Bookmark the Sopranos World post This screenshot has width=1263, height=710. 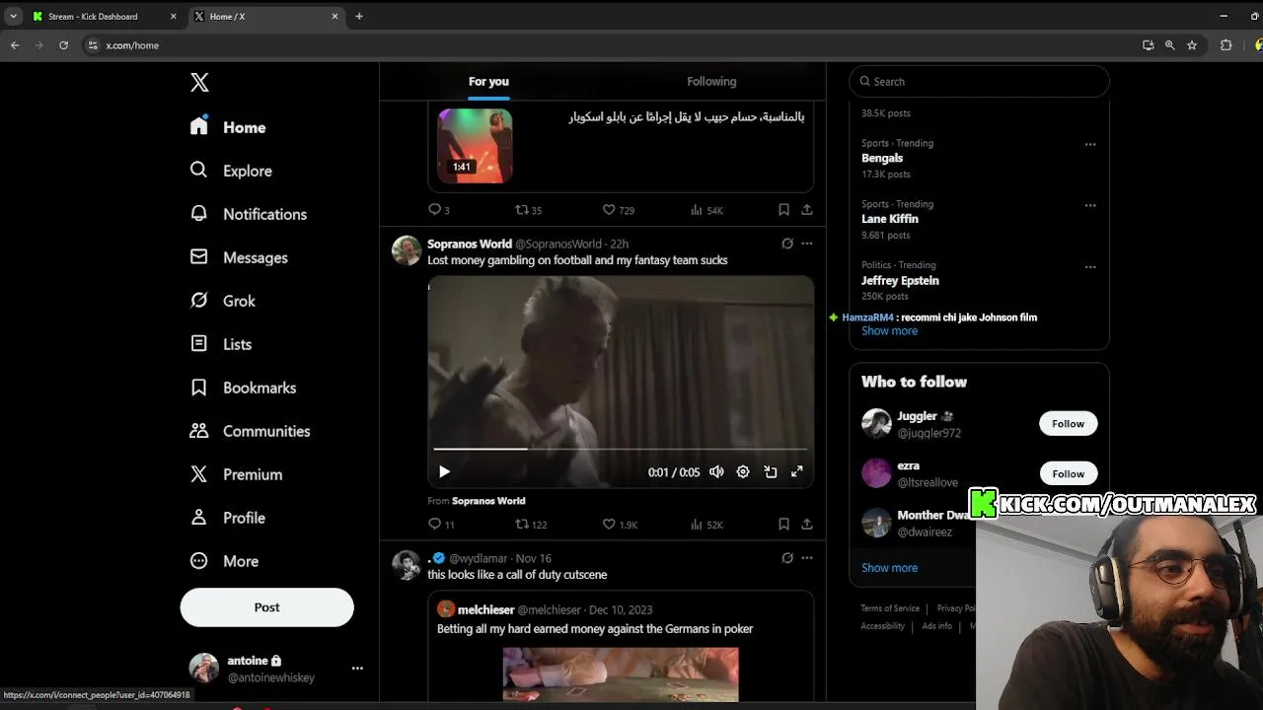(783, 525)
